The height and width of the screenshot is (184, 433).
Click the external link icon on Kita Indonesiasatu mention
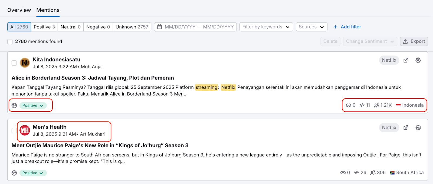[406, 60]
